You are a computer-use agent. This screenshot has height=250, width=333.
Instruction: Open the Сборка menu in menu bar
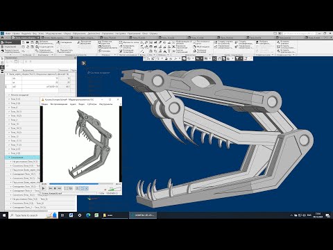click(67, 33)
